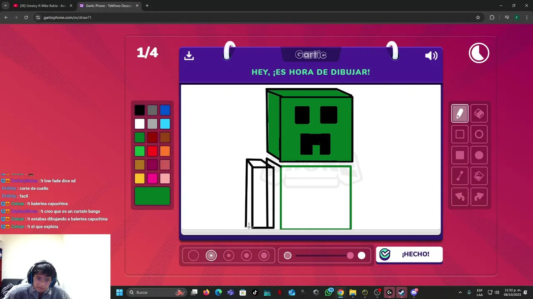
Task: Select the fourth brush thickness
Action: (x=247, y=255)
